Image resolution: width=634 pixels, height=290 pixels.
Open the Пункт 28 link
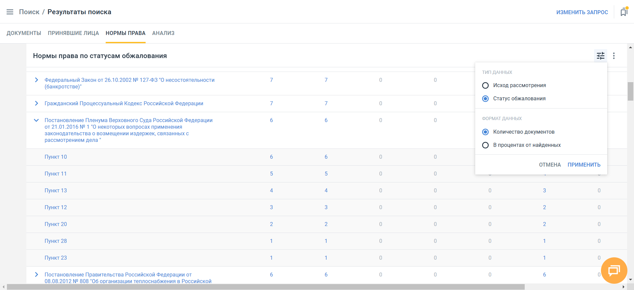56,241
